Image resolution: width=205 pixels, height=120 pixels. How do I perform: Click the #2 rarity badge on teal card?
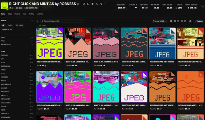point(116,105)
